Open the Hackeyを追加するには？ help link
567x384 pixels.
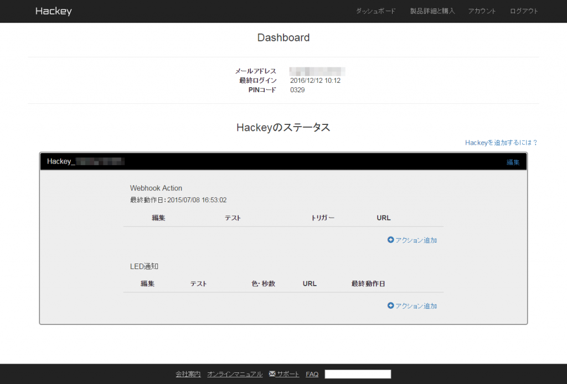coord(501,143)
